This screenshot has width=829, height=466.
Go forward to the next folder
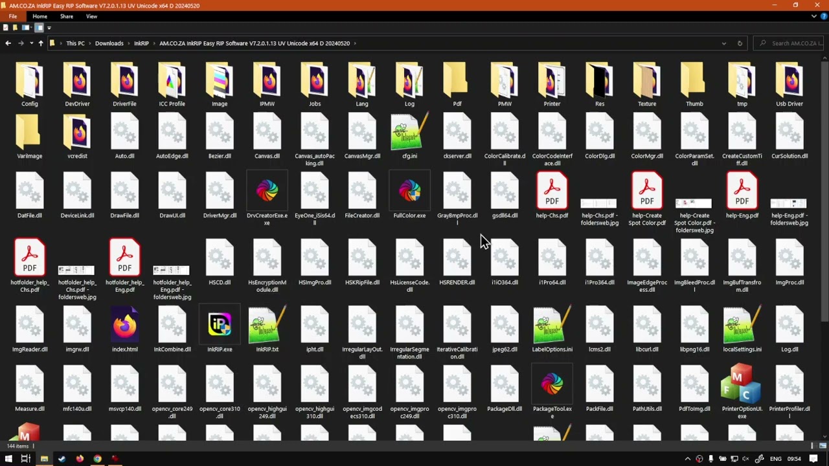click(x=21, y=43)
